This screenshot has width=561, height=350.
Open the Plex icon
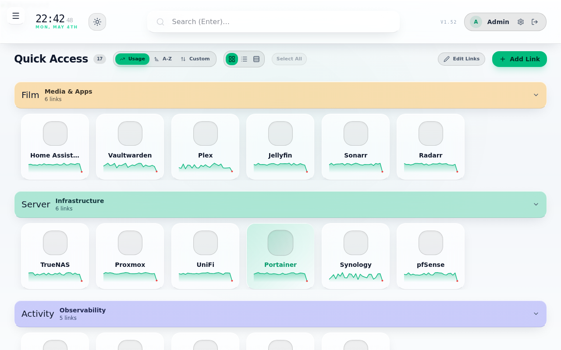pos(206,133)
